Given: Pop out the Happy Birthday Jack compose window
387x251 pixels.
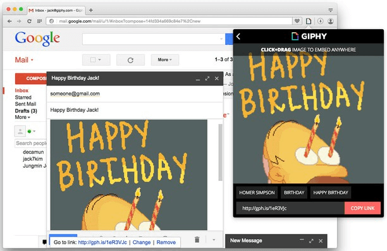Looking at the screenshot, I should point(207,78).
